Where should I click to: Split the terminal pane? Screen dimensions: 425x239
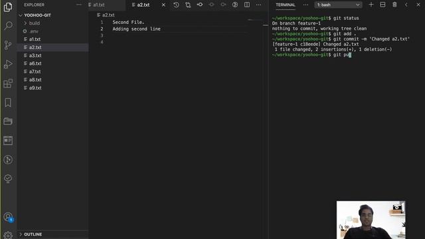[x=382, y=5]
